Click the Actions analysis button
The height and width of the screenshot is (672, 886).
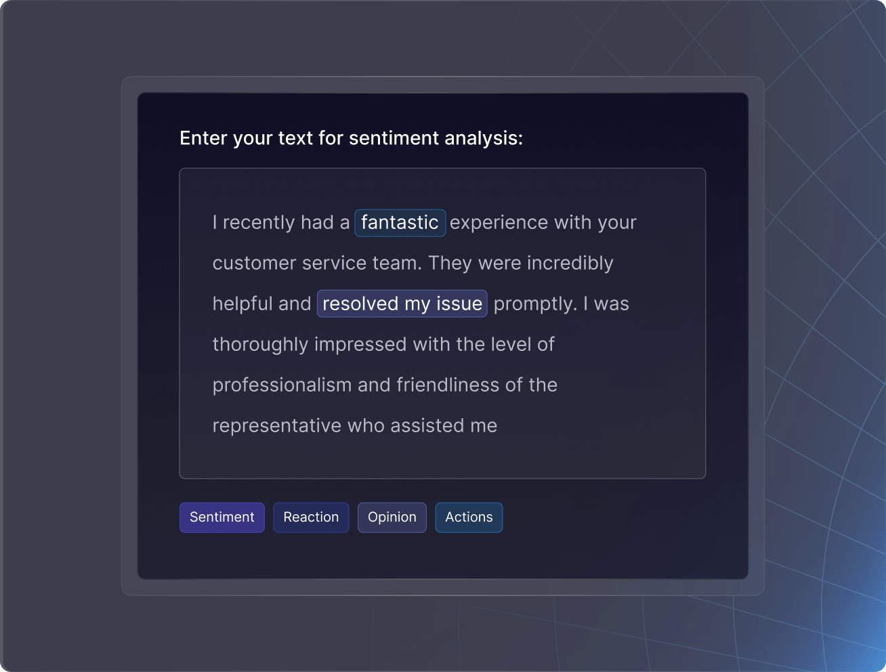(x=469, y=517)
